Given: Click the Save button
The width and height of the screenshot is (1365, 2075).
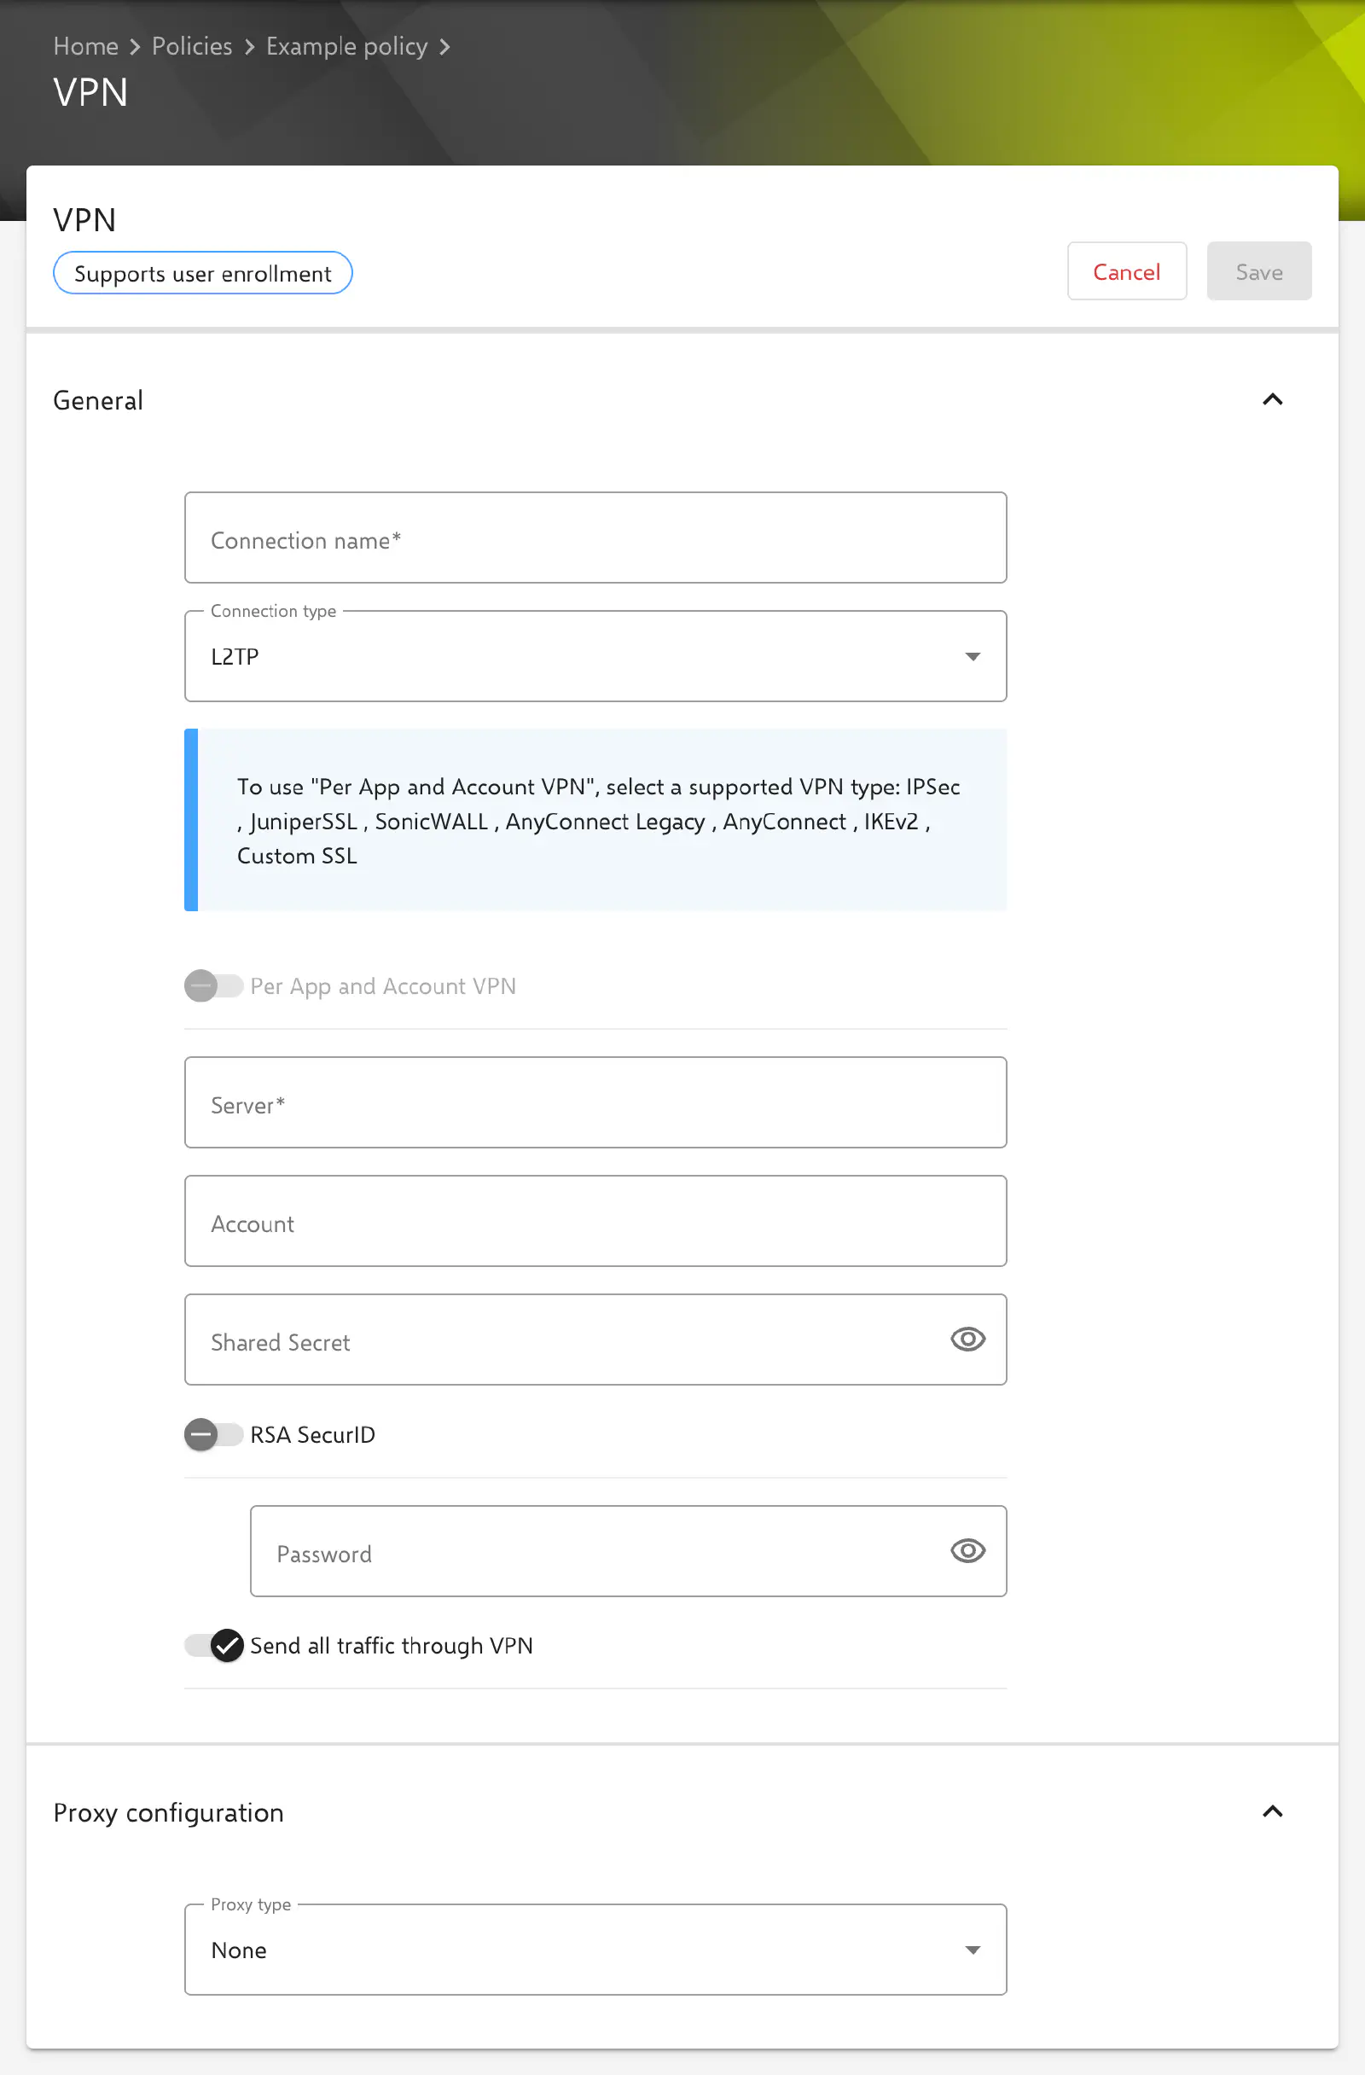Looking at the screenshot, I should click(1259, 271).
